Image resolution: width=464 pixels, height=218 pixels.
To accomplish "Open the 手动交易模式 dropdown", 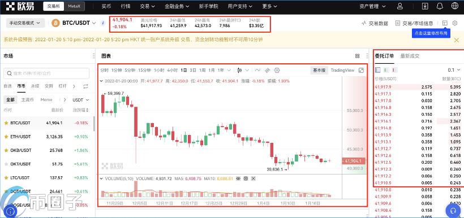I will [x=25, y=23].
